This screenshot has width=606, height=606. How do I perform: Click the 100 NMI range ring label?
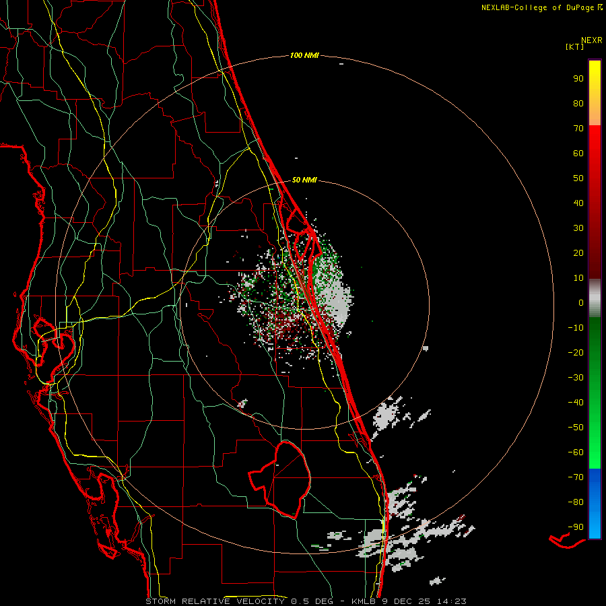pos(304,56)
